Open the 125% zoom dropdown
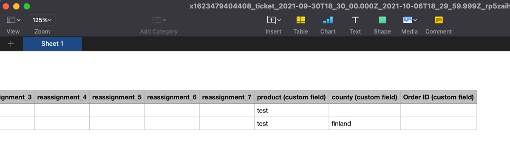 click(42, 20)
